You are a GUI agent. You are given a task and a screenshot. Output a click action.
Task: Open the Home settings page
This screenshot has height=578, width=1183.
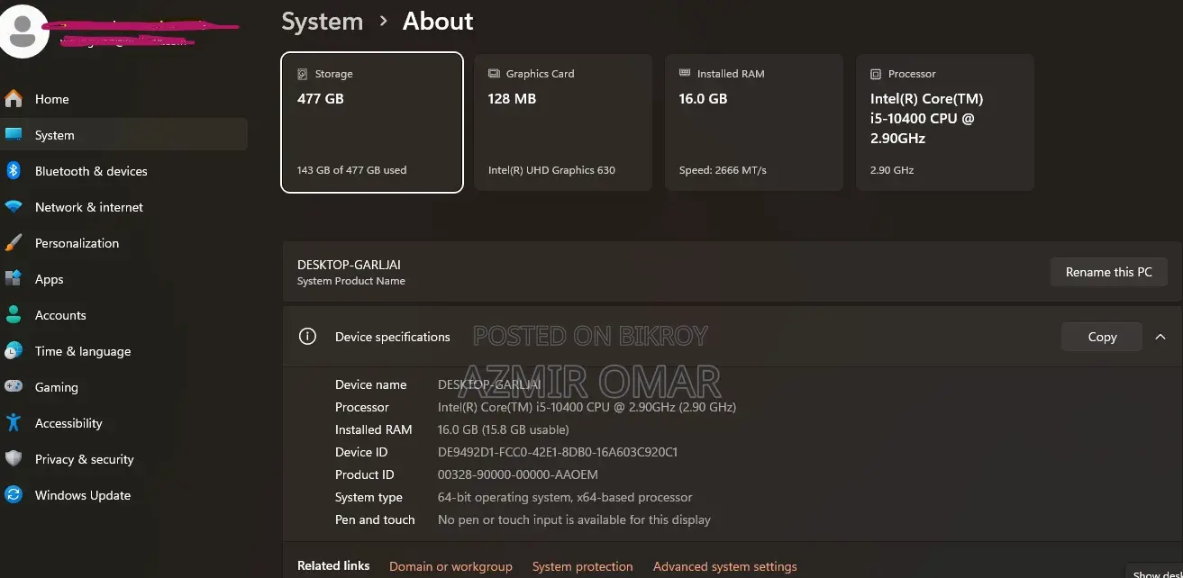125,99
